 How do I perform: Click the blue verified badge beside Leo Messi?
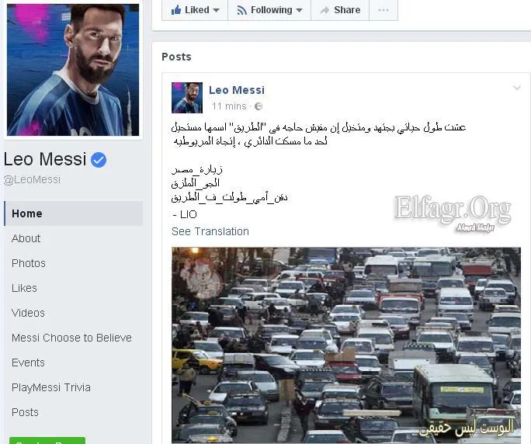click(99, 160)
